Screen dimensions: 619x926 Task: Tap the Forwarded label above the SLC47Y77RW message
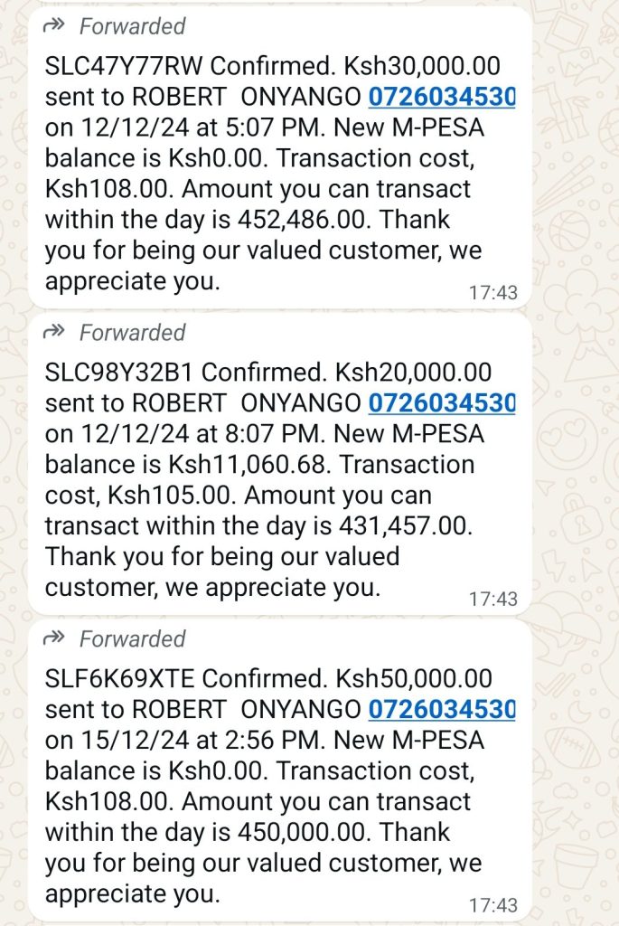(x=132, y=27)
